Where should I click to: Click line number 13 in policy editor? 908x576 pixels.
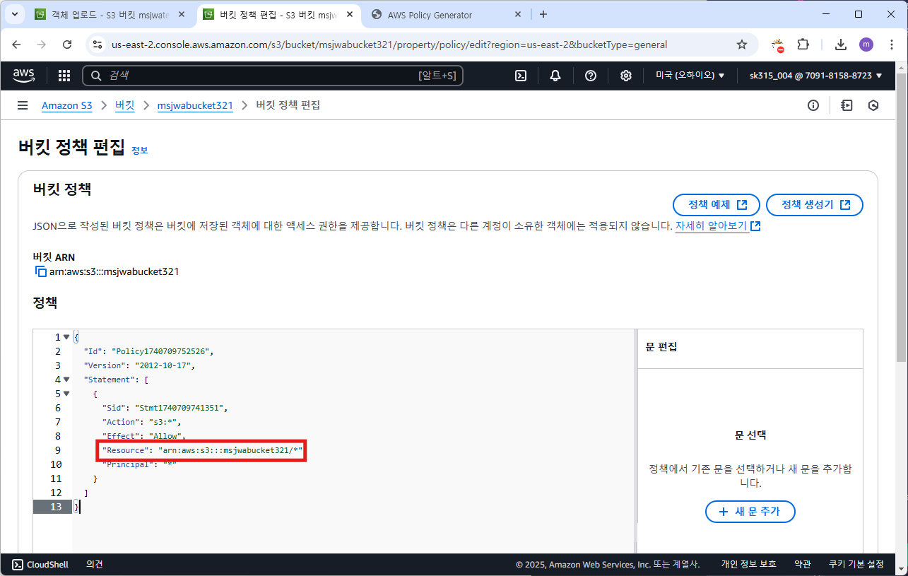pyautogui.click(x=55, y=507)
